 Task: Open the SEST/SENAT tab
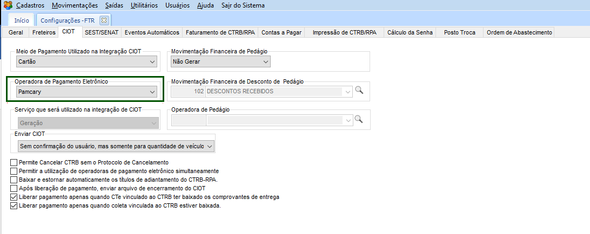pos(102,32)
